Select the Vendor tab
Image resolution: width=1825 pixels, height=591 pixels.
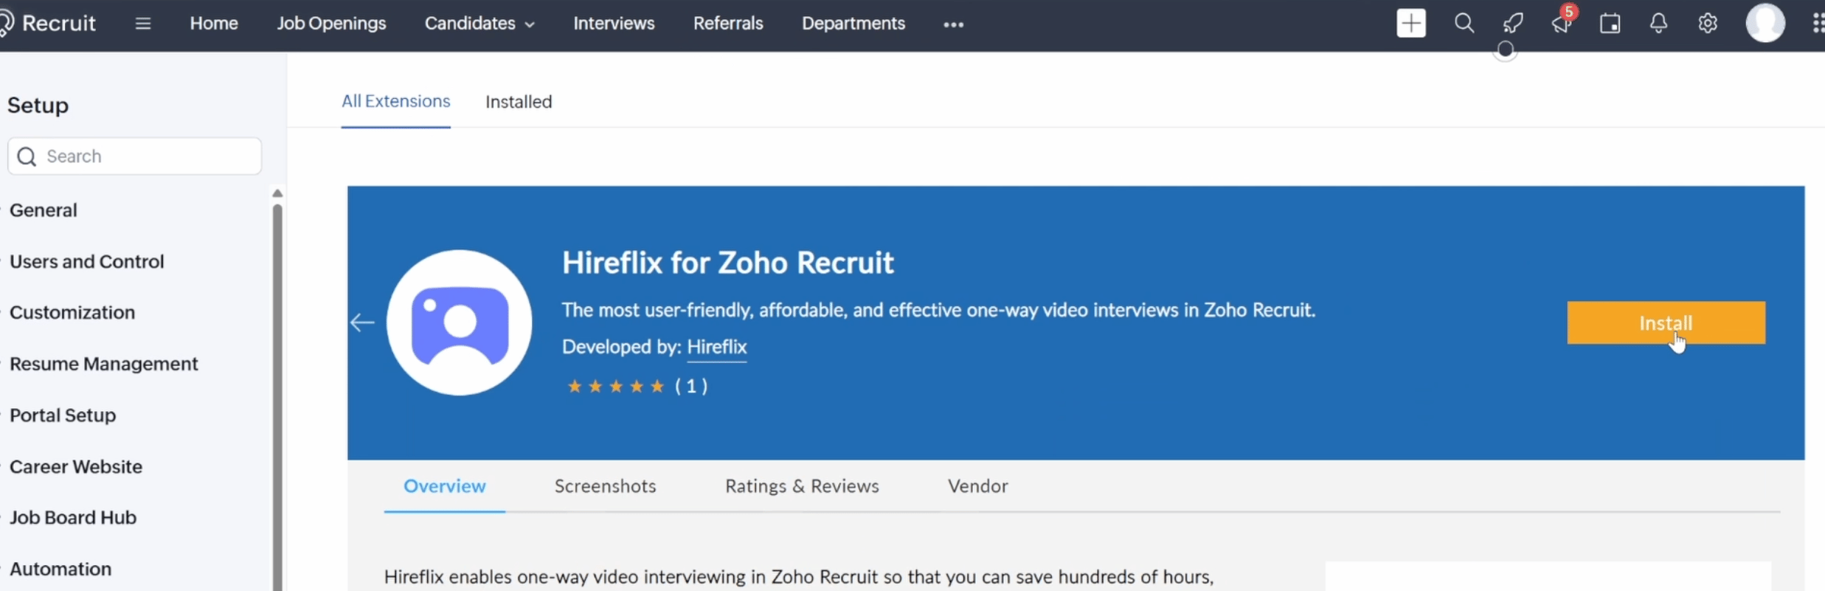(x=977, y=486)
